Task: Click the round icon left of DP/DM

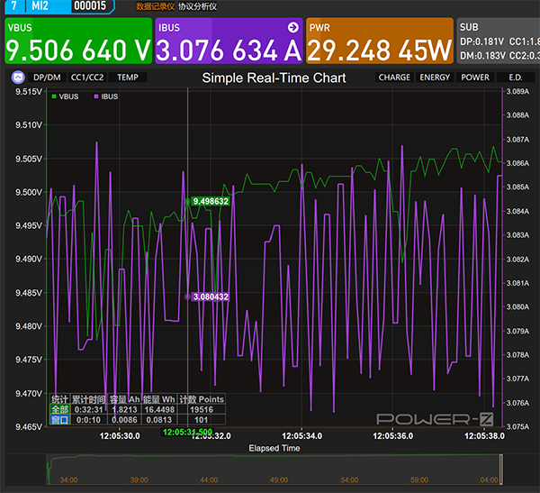Action: pos(18,78)
